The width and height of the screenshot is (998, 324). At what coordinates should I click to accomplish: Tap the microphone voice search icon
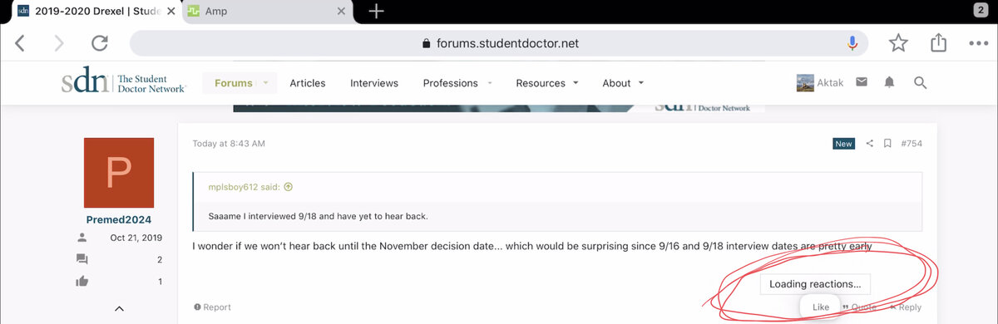(852, 43)
